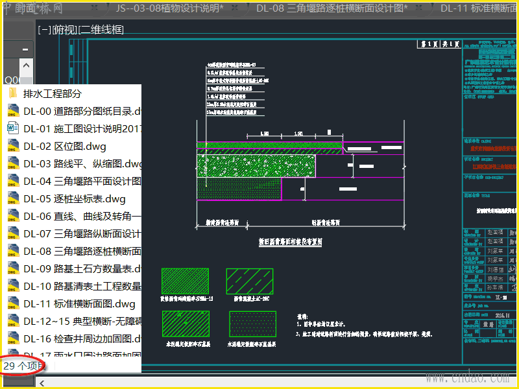Screen dimensions: 519x389
Task: Select folder name 排水工程部分
Action: click(x=53, y=93)
